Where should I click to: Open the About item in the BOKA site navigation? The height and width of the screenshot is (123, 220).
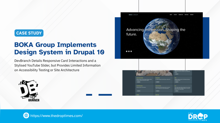(171, 15)
